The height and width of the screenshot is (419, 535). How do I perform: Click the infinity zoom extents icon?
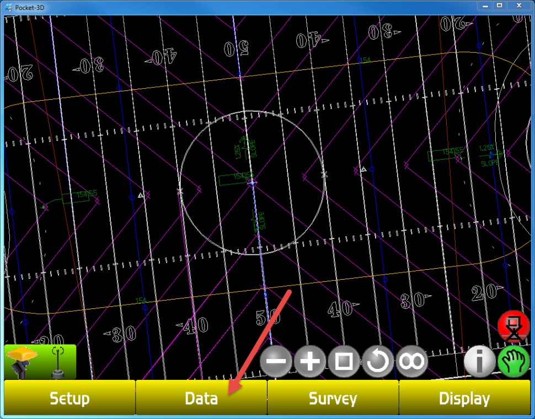coord(412,362)
